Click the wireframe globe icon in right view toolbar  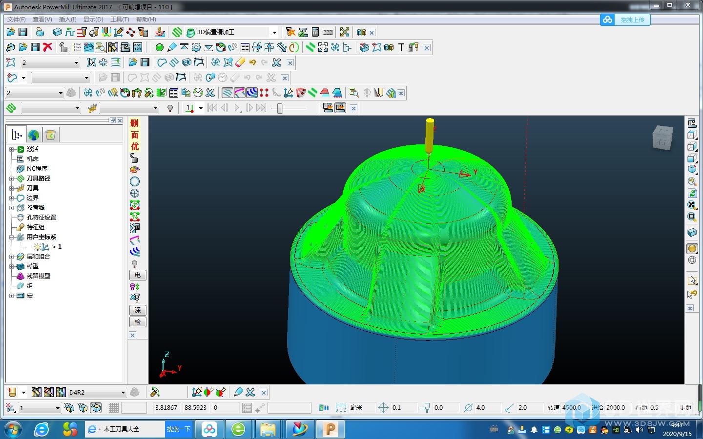point(692,260)
